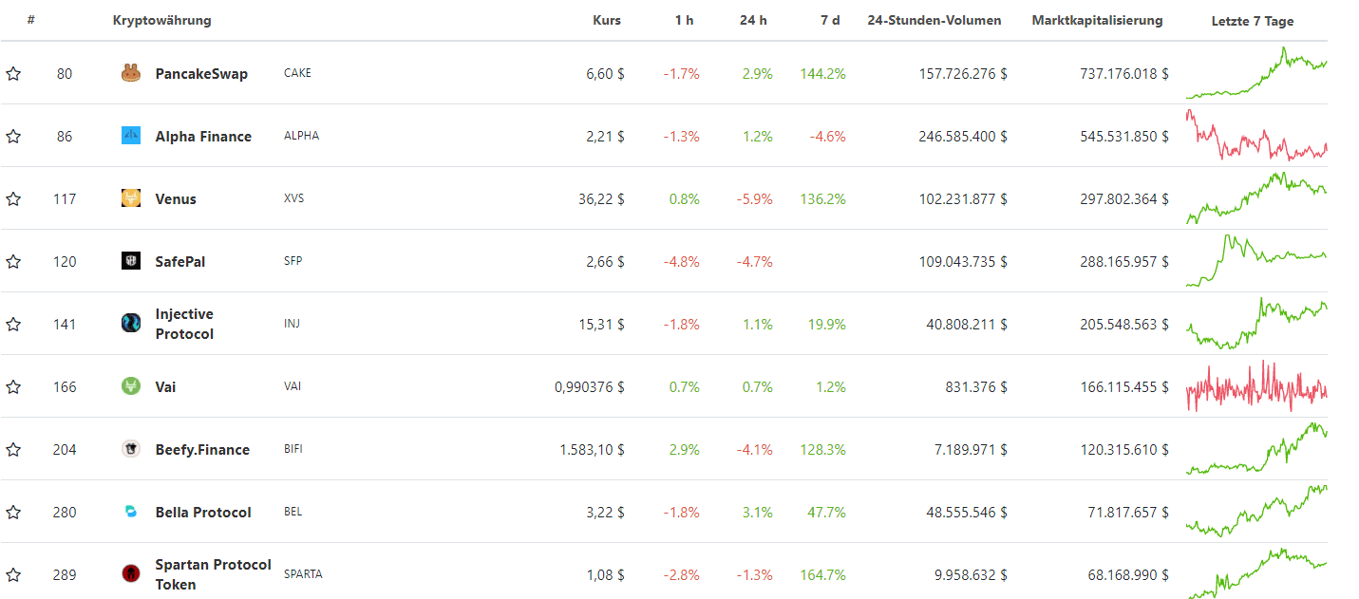The height and width of the screenshot is (599, 1359).
Task: Toggle the Vai favorite star
Action: point(13,387)
